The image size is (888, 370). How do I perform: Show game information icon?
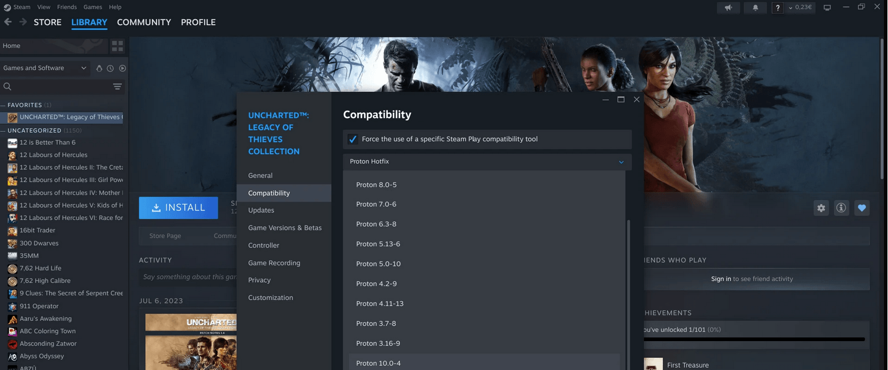[841, 208]
